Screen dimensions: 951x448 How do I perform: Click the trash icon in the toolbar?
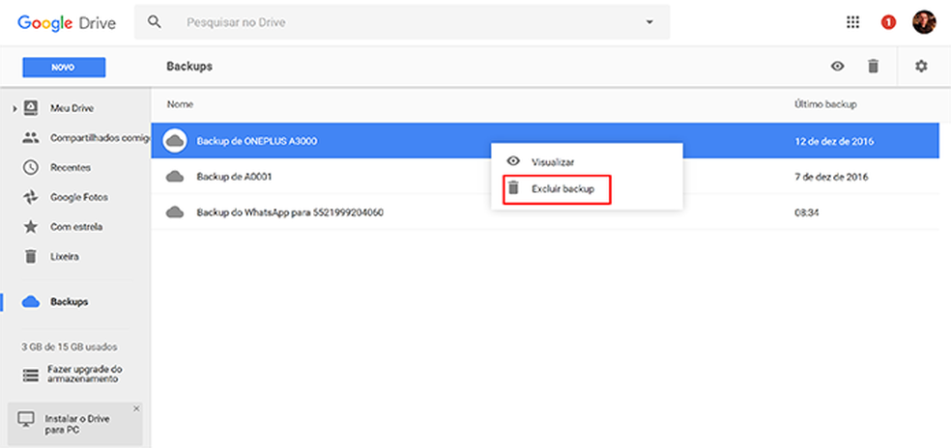(x=873, y=67)
